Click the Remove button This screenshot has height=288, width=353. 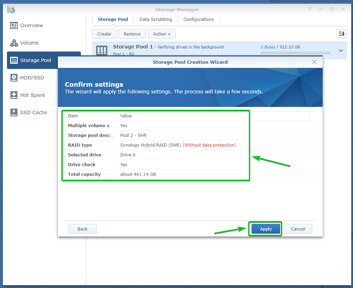click(x=132, y=34)
